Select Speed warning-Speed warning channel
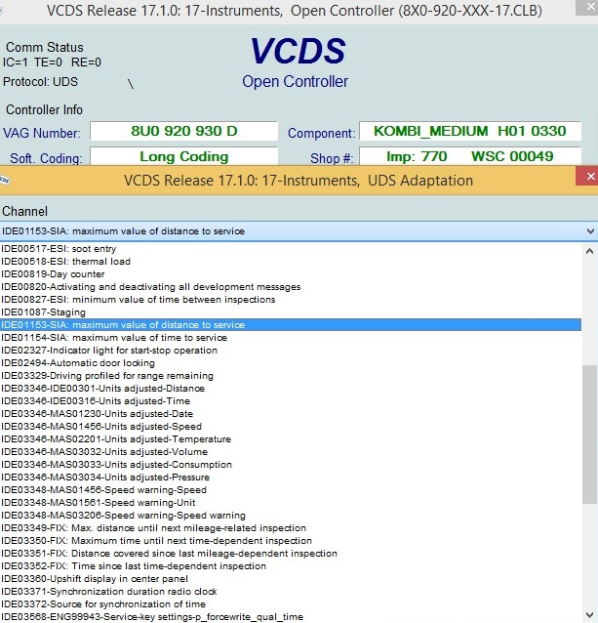Viewport: 598px width, 623px height. point(291,516)
